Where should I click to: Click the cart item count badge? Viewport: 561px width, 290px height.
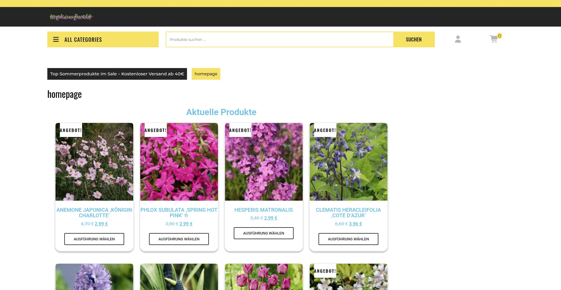pyautogui.click(x=500, y=36)
